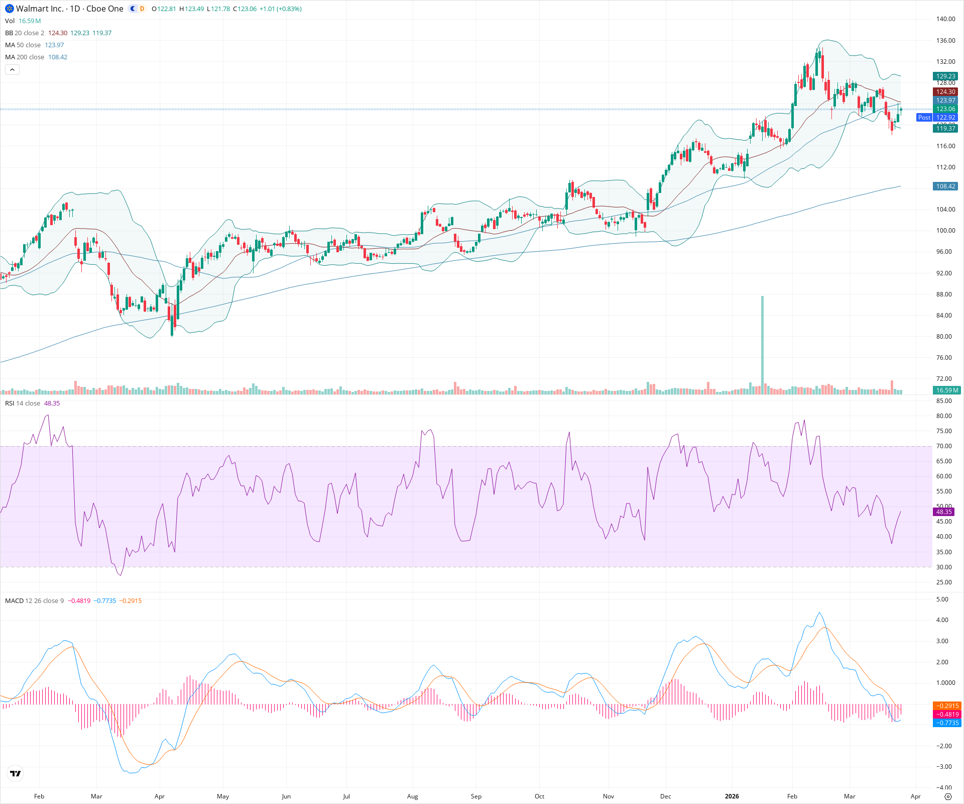Image resolution: width=964 pixels, height=804 pixels.
Task: Collapse the legend using the up chevron
Action: point(12,69)
